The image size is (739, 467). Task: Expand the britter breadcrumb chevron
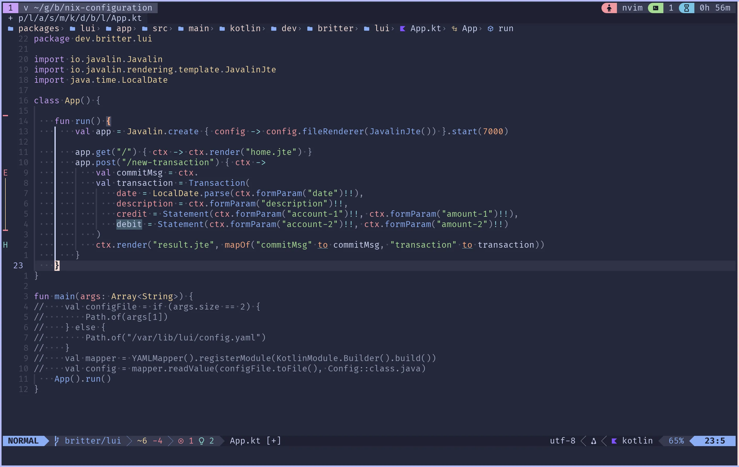(357, 28)
